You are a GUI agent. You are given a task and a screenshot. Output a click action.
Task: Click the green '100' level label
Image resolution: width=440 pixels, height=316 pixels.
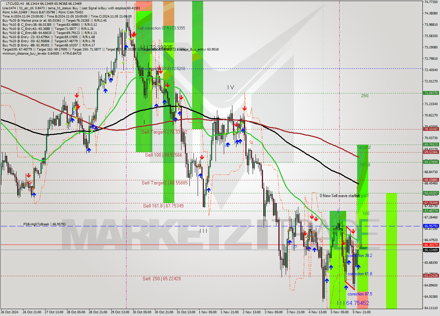click(x=366, y=213)
